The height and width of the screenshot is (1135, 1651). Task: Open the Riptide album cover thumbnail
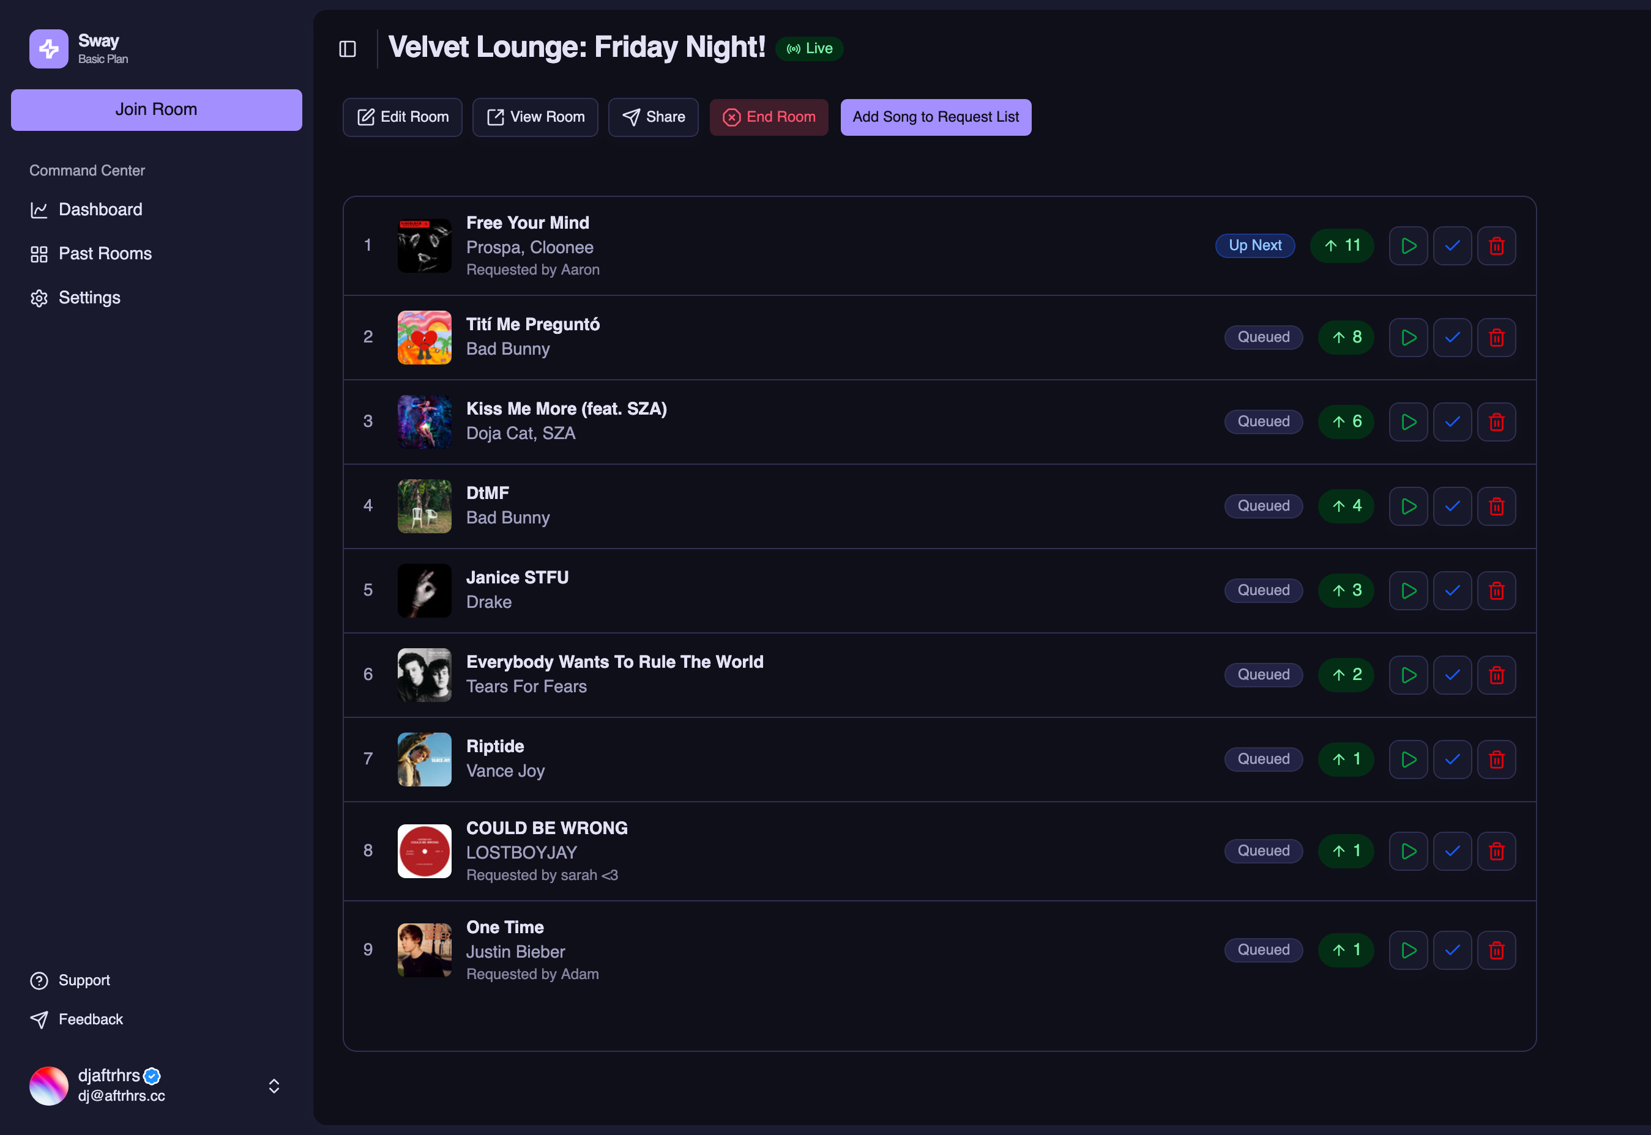424,759
